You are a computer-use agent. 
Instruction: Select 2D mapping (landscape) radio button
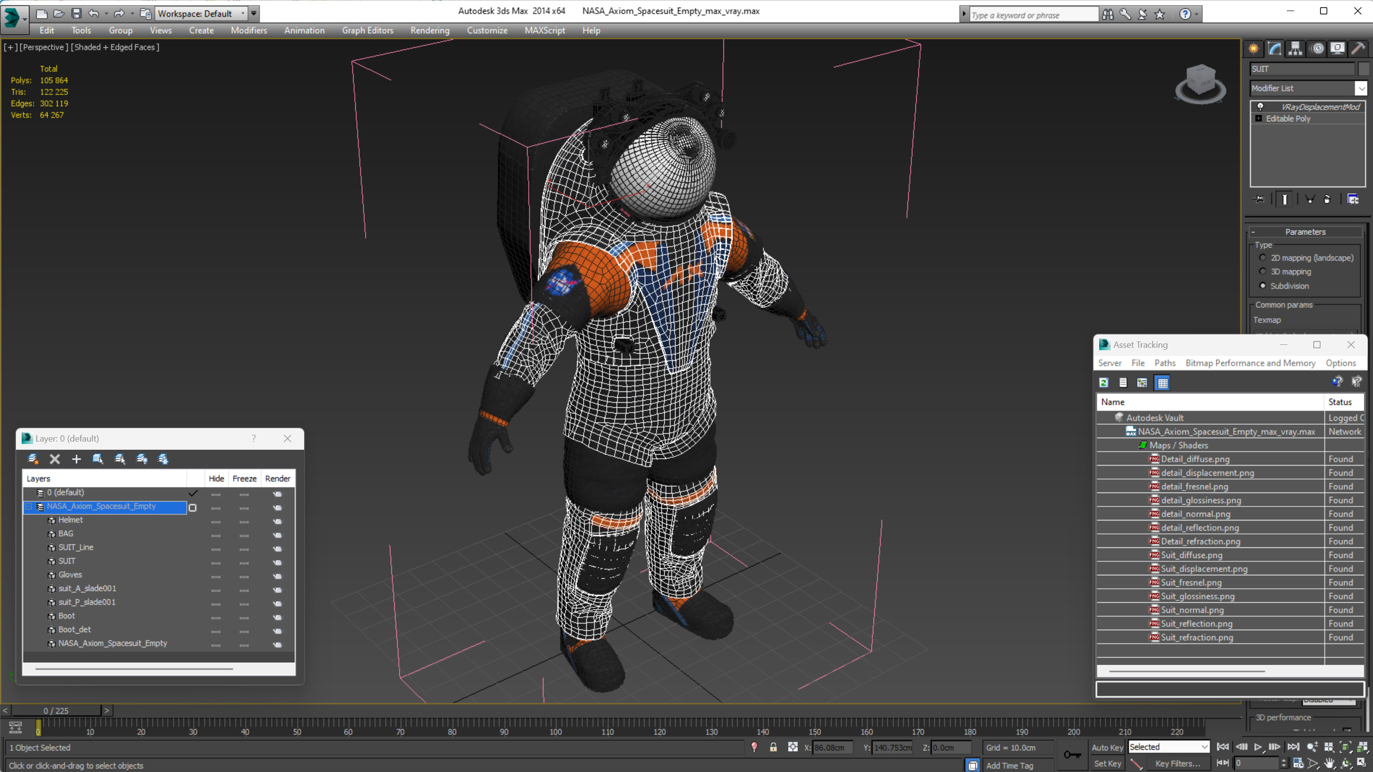1263,257
